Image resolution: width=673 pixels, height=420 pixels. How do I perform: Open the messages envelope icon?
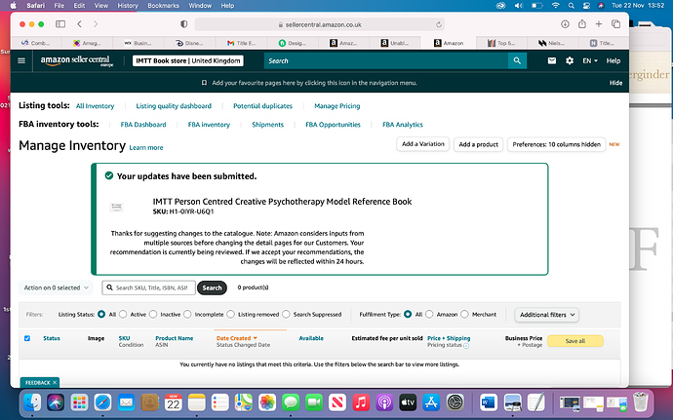(x=552, y=61)
